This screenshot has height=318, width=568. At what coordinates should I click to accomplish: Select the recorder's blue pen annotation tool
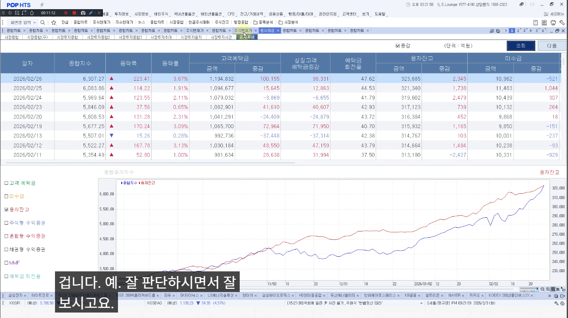(x=91, y=13)
